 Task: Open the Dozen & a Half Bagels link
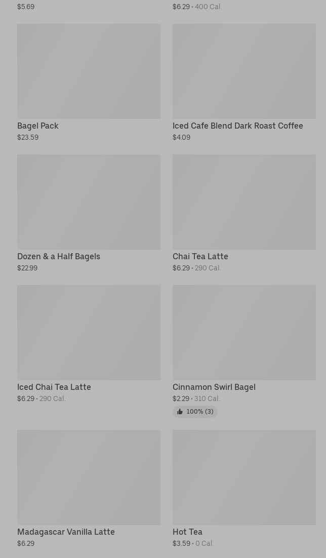coord(59,257)
